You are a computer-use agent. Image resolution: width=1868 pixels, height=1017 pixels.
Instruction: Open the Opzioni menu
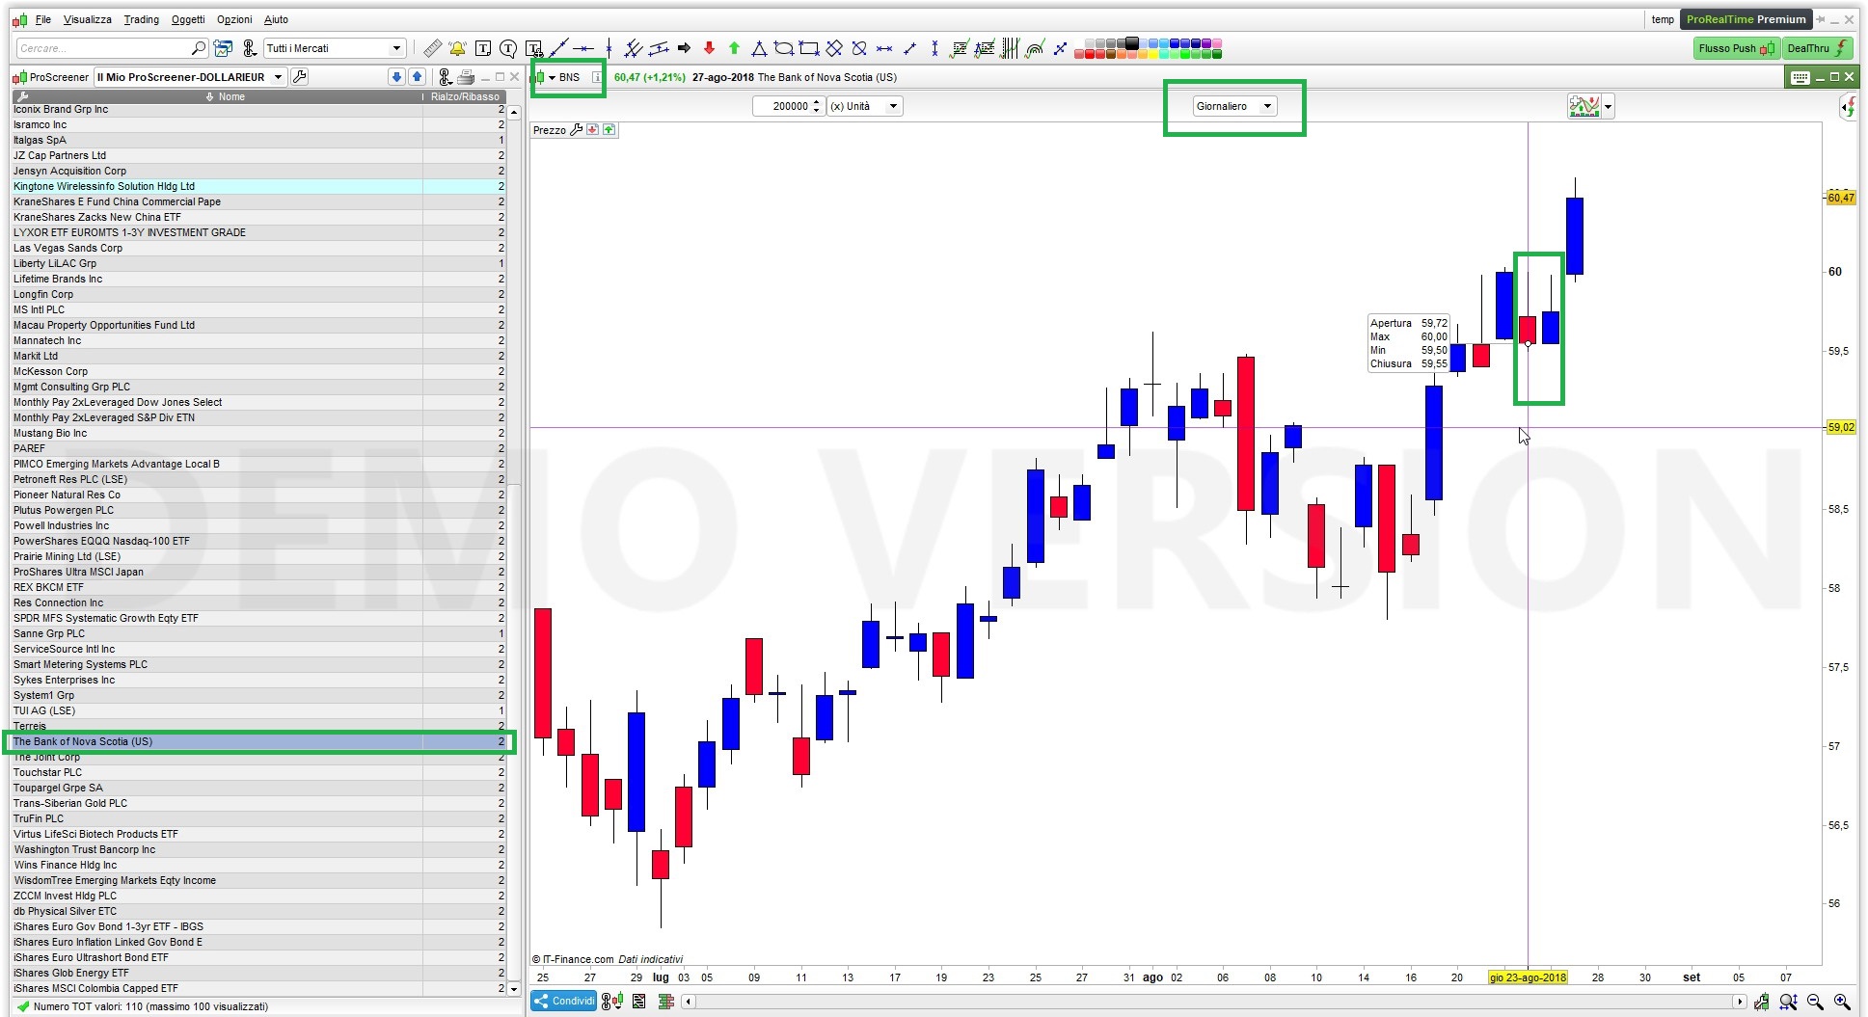234,19
